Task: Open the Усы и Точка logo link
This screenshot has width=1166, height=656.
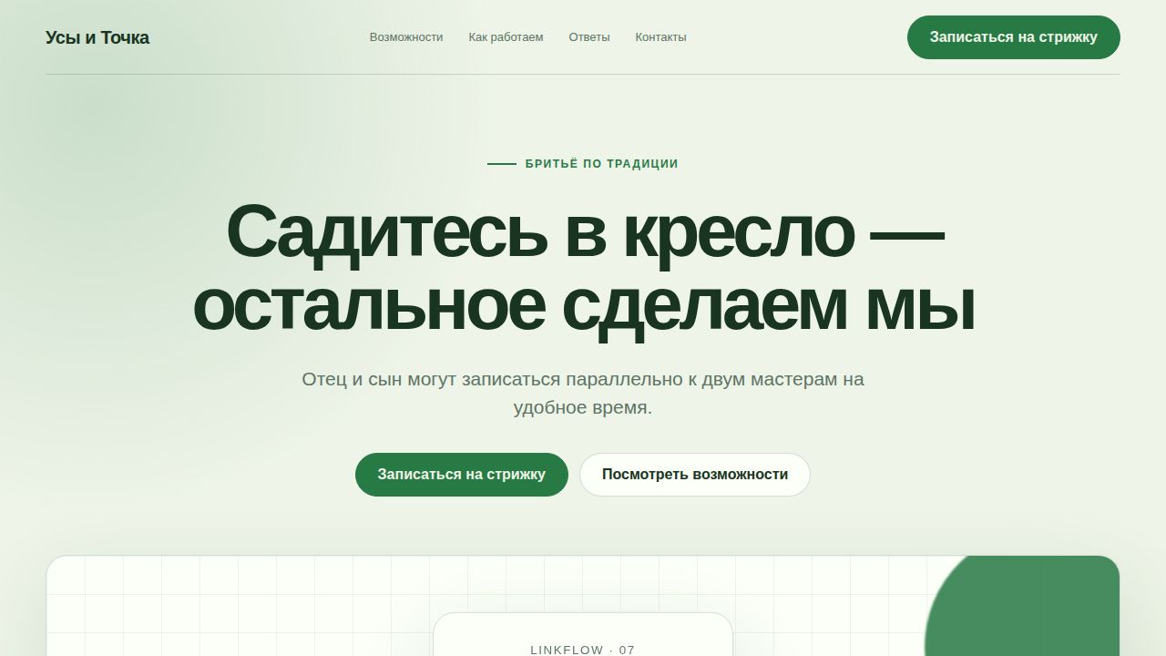Action: (x=97, y=37)
